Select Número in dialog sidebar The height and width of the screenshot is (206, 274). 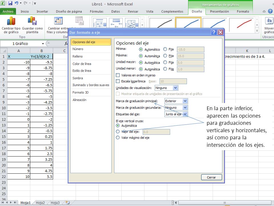pos(91,49)
